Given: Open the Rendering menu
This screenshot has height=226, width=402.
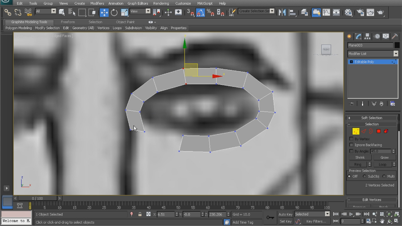Looking at the screenshot, I should click(161, 3).
